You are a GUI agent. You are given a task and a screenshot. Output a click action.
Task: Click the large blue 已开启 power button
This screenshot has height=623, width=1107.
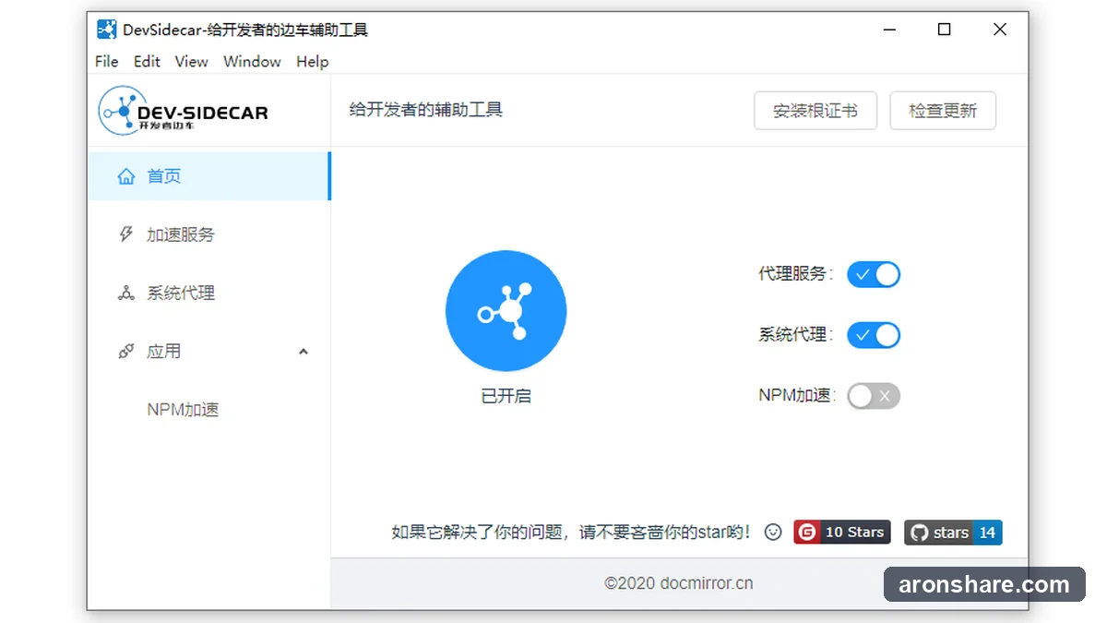[506, 311]
